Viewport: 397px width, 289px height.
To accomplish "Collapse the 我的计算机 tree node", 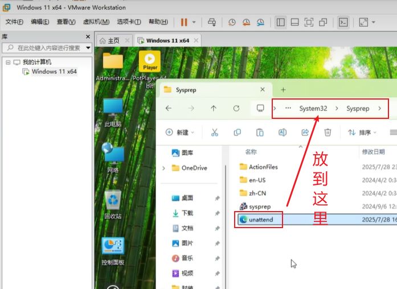I will click(x=8, y=61).
